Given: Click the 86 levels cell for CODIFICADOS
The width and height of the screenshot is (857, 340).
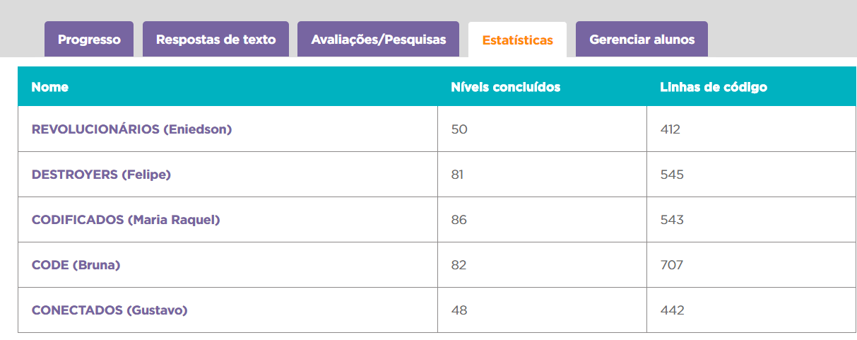Looking at the screenshot, I should pyautogui.click(x=459, y=220).
